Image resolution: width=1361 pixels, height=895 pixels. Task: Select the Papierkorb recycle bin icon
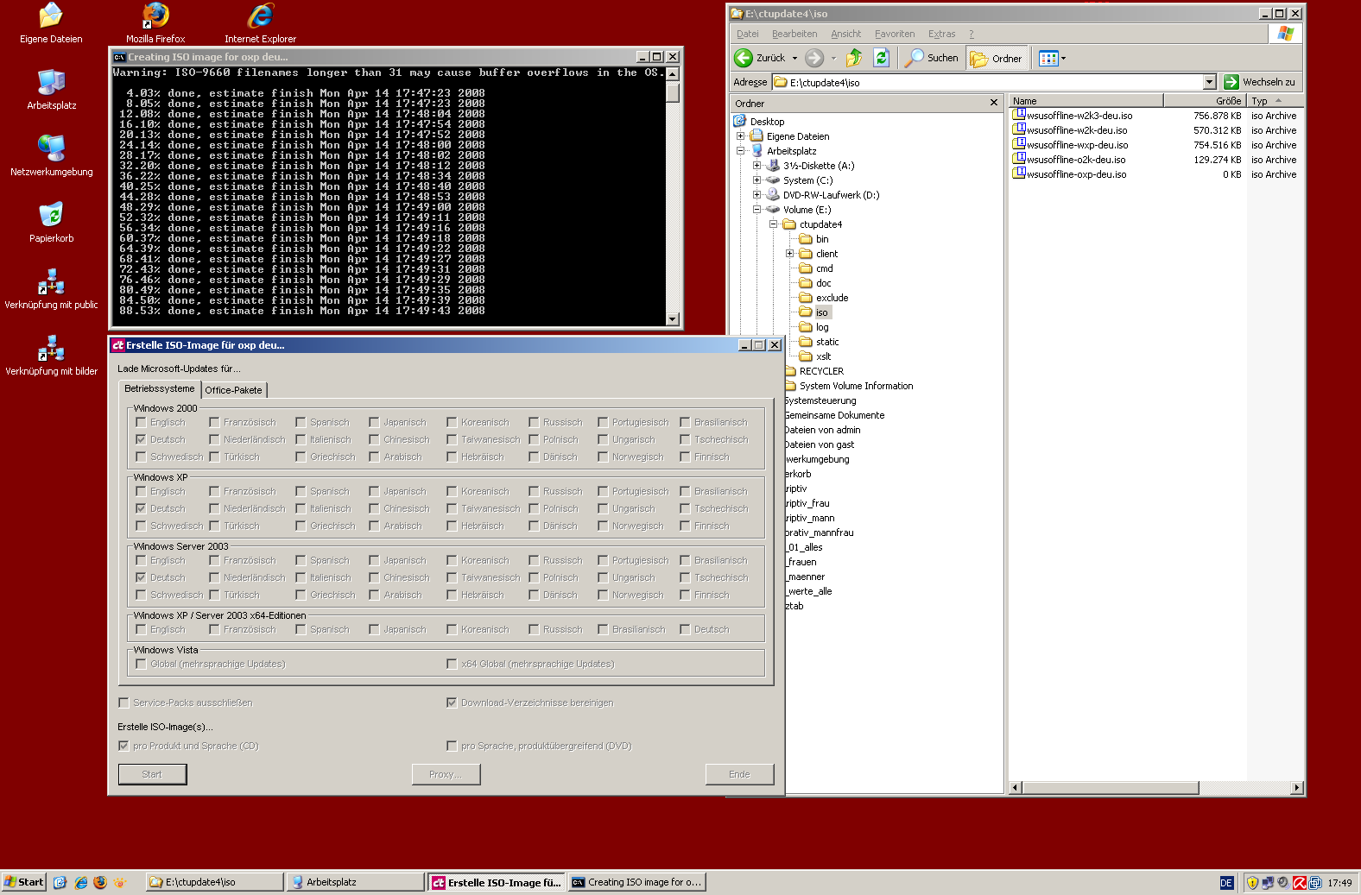pos(51,223)
